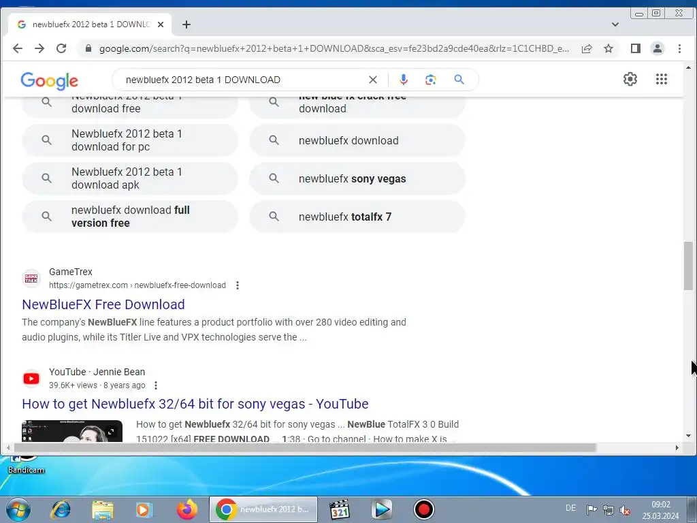This screenshot has width=697, height=523.
Task: Launch Internet Explorer from taskbar
Action: tap(61, 509)
